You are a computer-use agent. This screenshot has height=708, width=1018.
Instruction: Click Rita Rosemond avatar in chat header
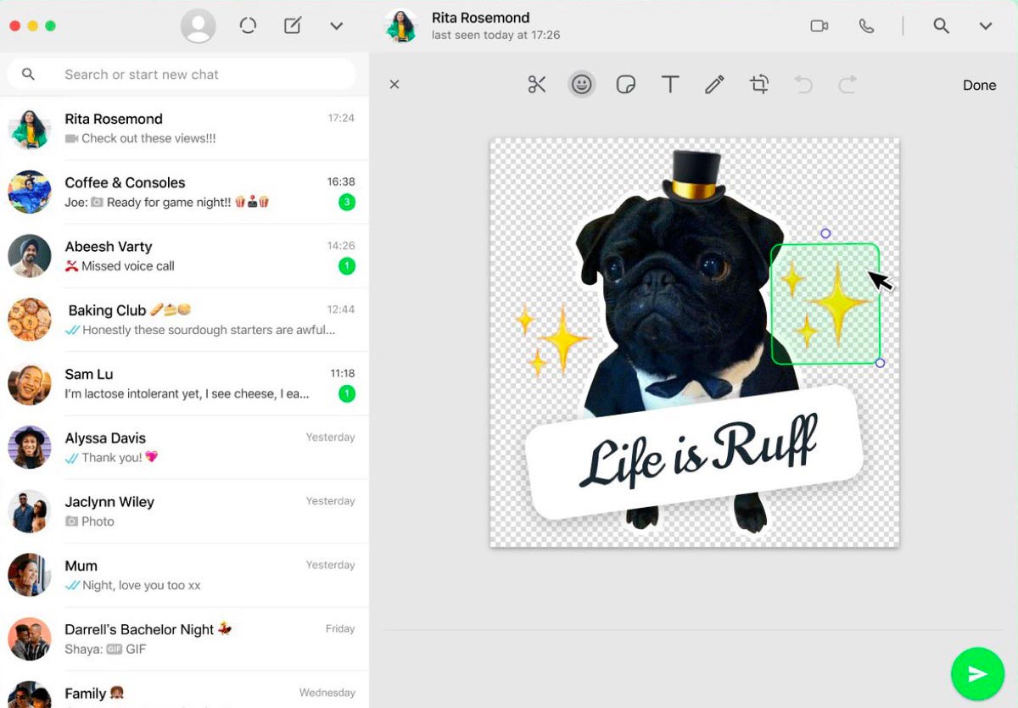click(x=400, y=25)
